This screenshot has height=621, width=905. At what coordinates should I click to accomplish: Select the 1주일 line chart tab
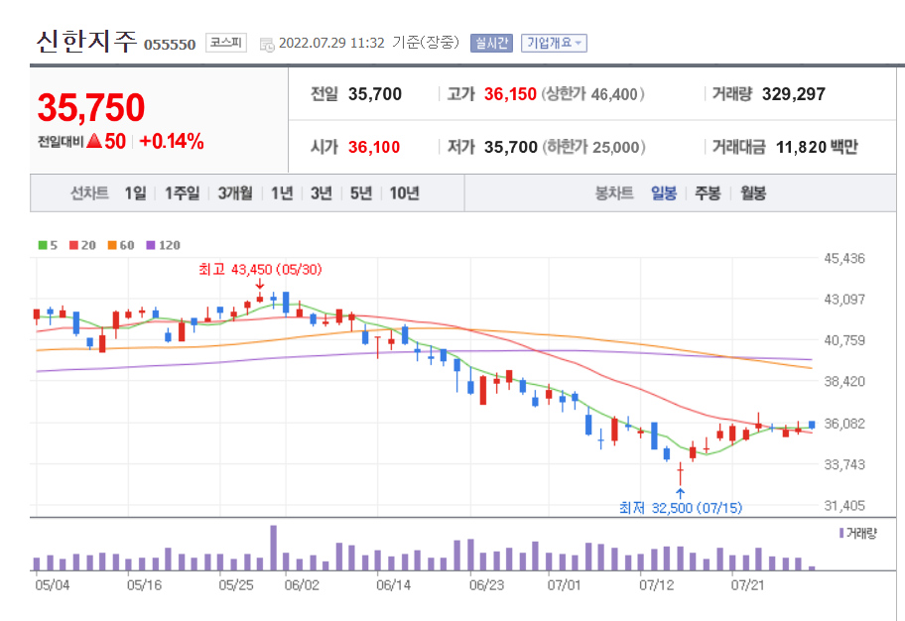(x=182, y=193)
